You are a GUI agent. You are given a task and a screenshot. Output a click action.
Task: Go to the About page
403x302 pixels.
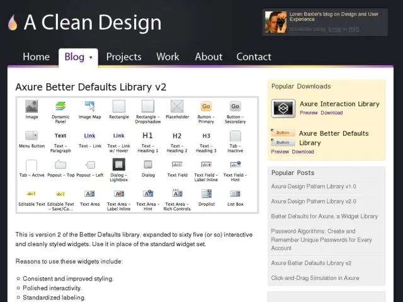[208, 57]
